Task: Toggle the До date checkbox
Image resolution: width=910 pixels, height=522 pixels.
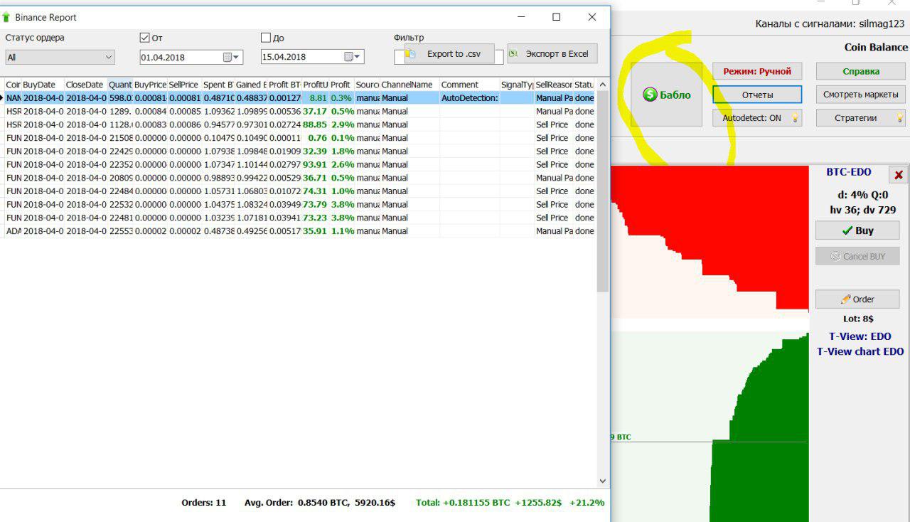Action: [x=266, y=38]
